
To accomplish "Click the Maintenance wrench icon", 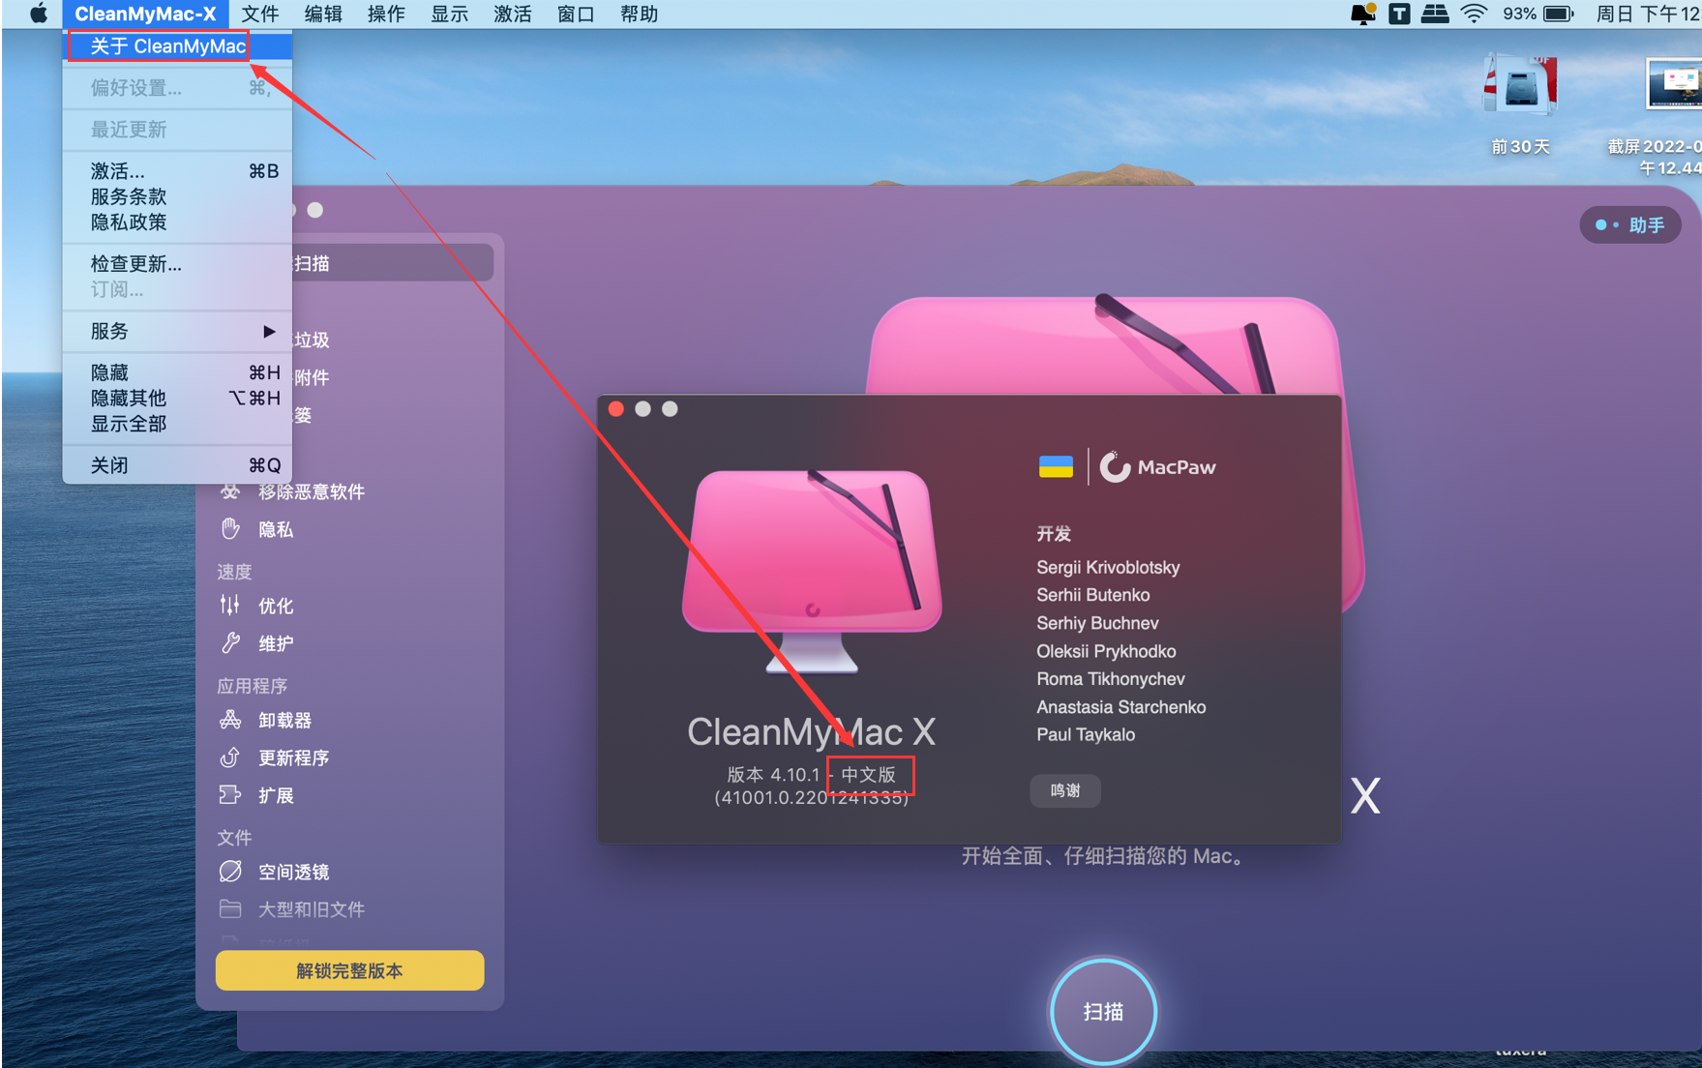I will (x=230, y=643).
